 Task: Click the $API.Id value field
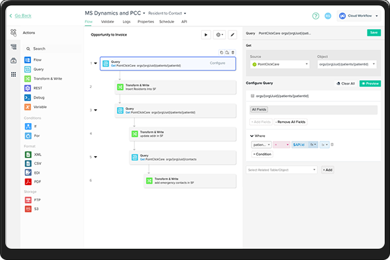300,145
